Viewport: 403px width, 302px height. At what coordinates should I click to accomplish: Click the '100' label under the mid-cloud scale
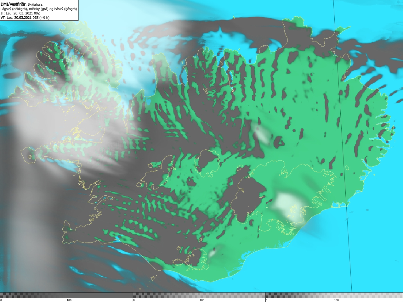pyautogui.click(x=202, y=300)
